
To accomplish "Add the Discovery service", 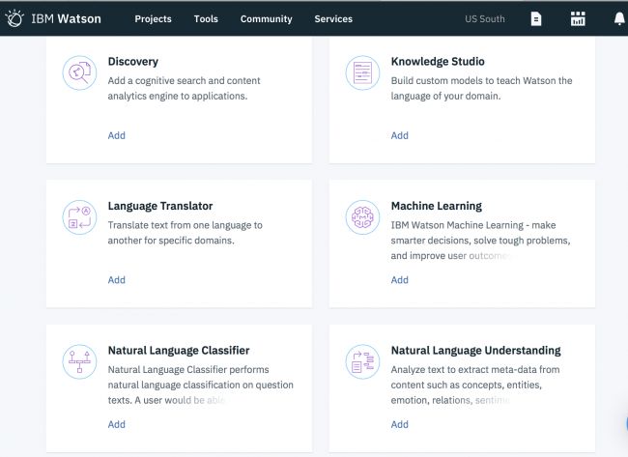I will pos(117,135).
